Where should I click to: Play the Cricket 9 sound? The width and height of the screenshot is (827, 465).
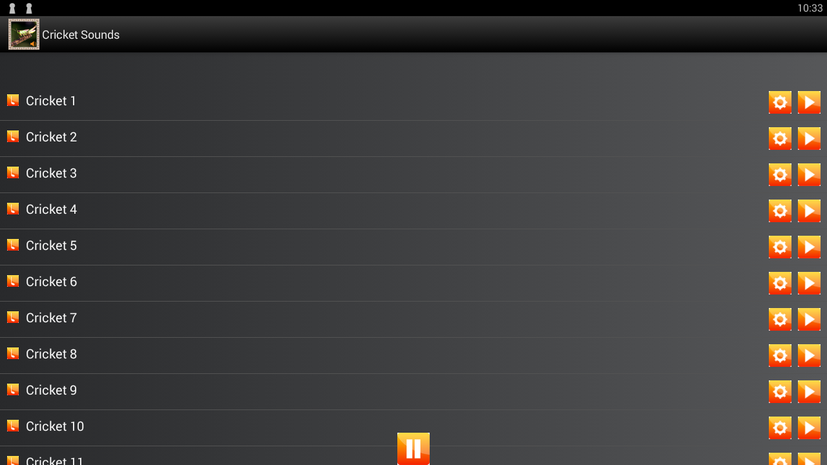(x=809, y=391)
